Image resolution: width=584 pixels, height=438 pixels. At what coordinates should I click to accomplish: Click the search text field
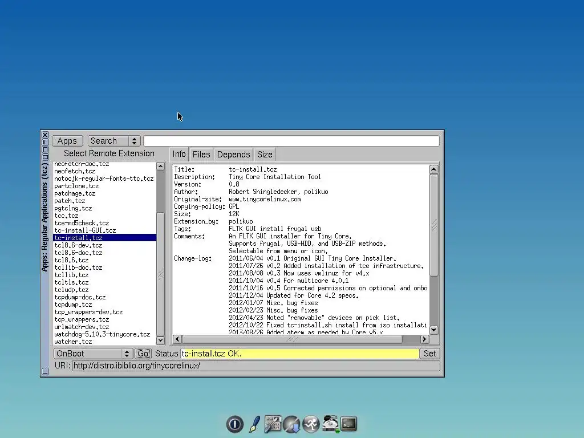pyautogui.click(x=291, y=141)
